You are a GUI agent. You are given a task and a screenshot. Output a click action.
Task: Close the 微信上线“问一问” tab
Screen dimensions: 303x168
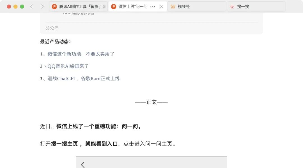point(162,7)
